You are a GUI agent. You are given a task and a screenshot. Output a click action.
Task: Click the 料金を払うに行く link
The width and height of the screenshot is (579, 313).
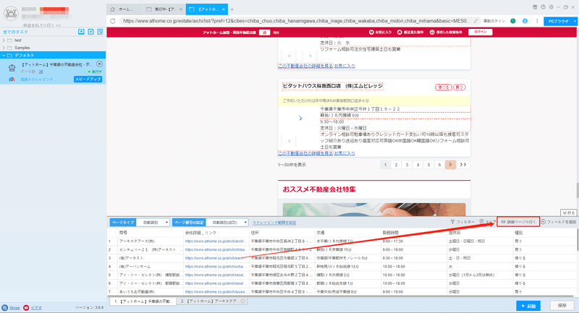click(42, 25)
